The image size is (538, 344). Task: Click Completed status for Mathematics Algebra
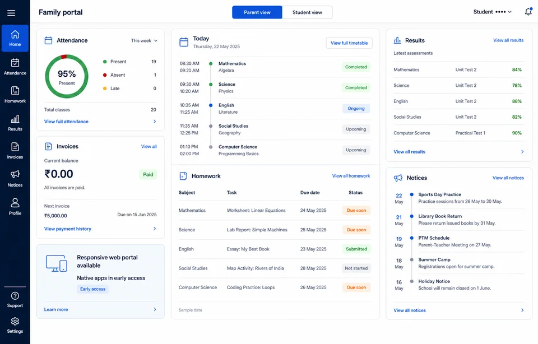[356, 67]
